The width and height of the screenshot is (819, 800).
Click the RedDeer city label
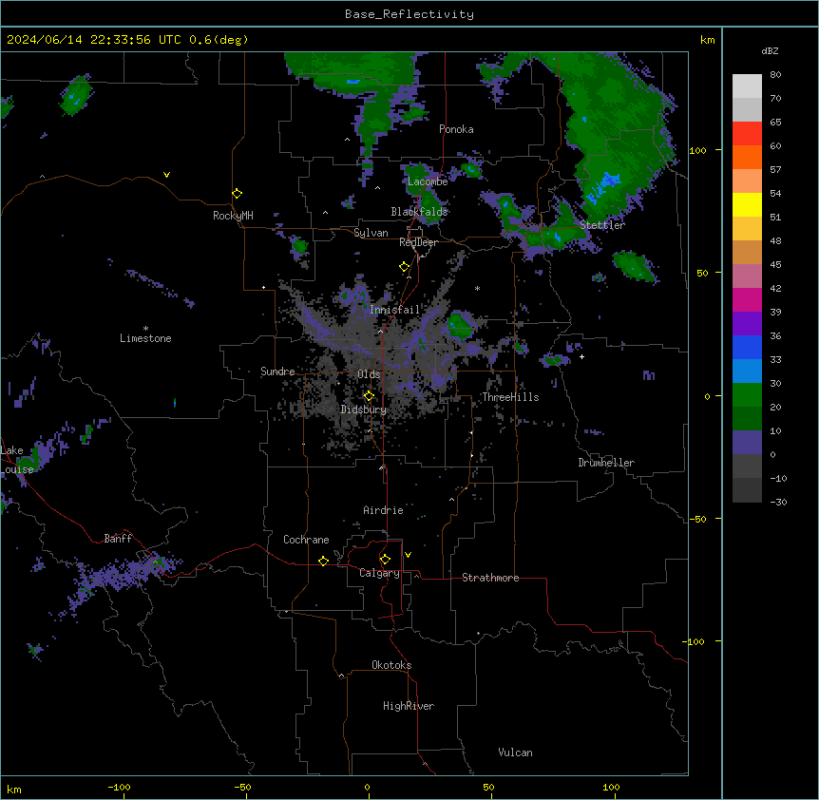(x=418, y=242)
